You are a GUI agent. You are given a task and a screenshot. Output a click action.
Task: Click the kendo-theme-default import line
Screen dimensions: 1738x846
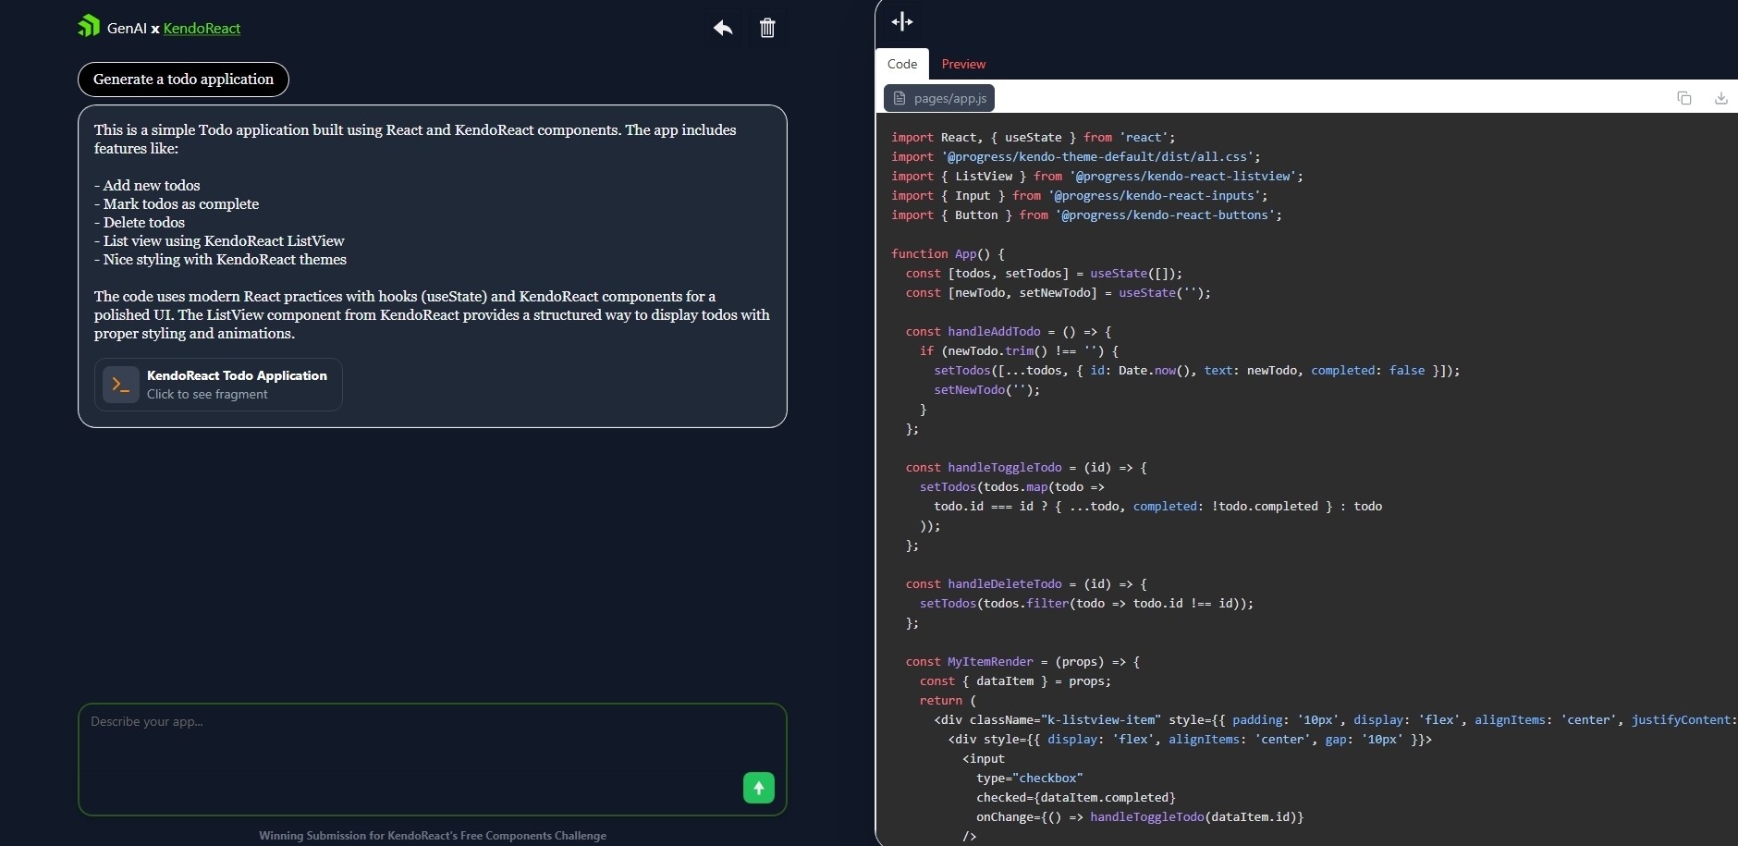(x=1076, y=157)
